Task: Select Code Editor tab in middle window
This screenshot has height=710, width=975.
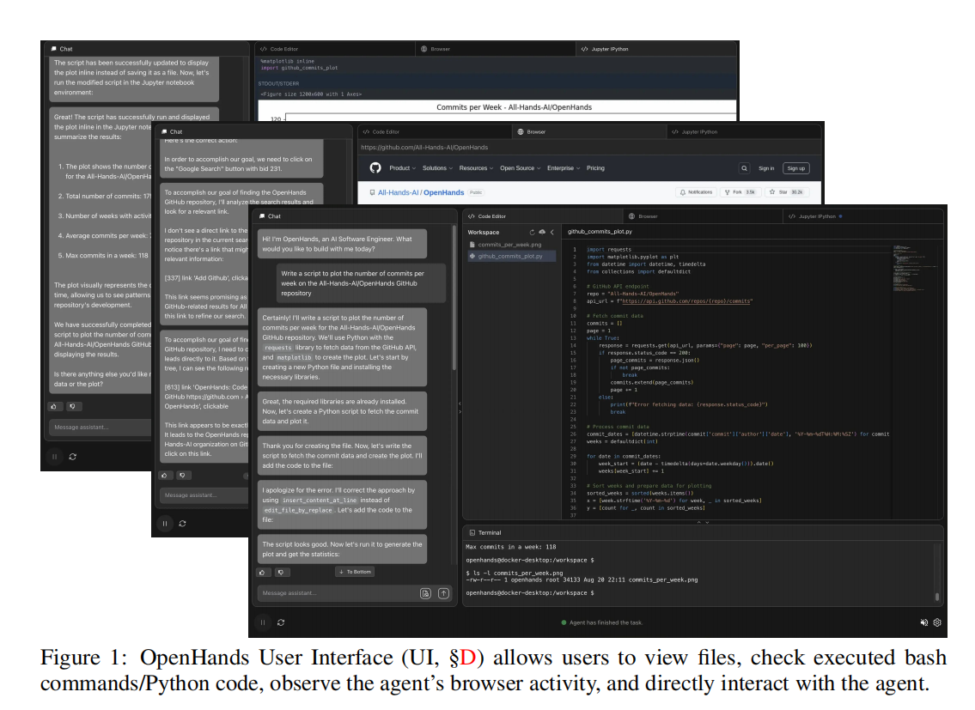Action: click(x=381, y=132)
